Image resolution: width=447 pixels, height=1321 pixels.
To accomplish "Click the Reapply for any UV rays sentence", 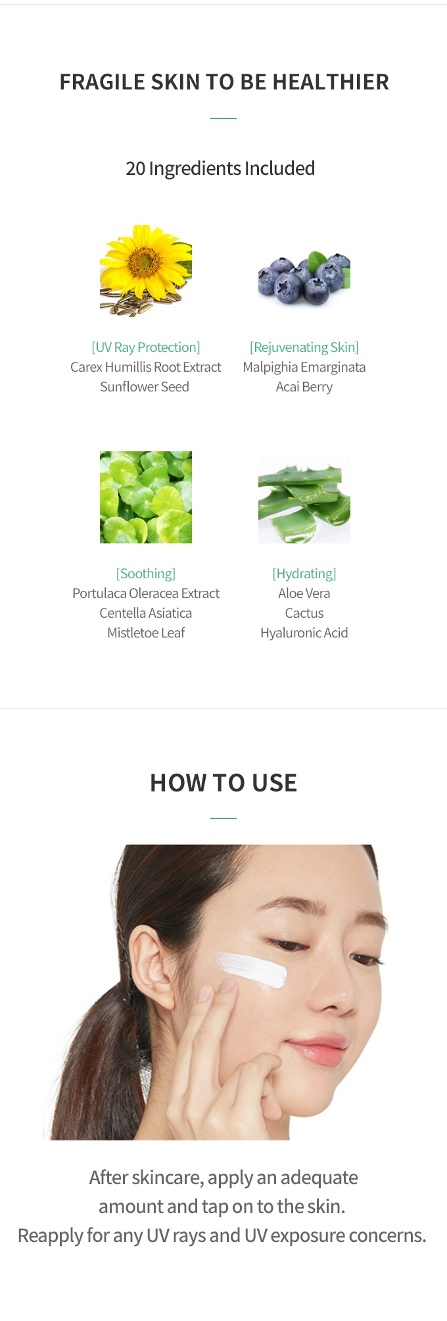I will [222, 1235].
